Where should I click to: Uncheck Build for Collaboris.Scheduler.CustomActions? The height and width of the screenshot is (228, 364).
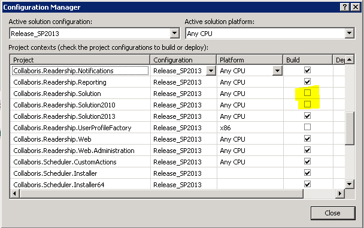(x=307, y=161)
